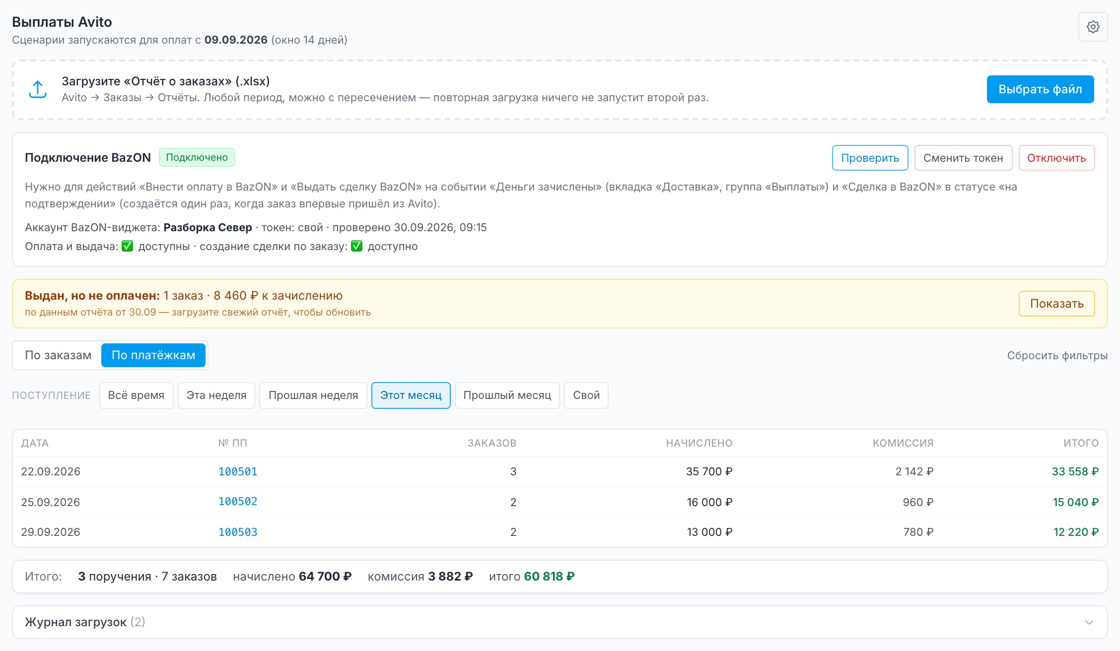Click Сбросить фильтры link
Viewport: 1120px width, 651px height.
(1057, 356)
